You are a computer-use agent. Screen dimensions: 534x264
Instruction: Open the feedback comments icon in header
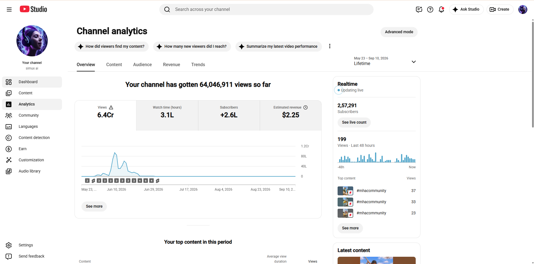pos(419,9)
